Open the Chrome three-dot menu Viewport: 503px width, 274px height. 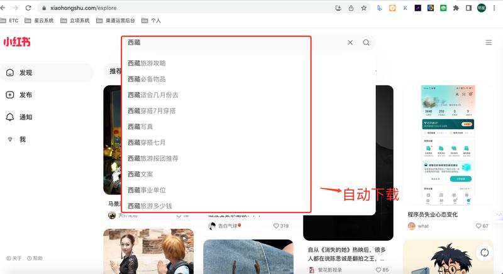[494, 8]
